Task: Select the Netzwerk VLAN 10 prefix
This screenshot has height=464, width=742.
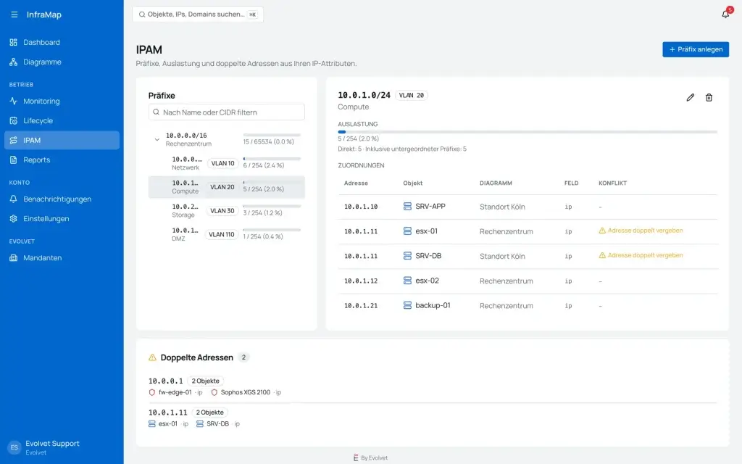Action: (x=226, y=163)
